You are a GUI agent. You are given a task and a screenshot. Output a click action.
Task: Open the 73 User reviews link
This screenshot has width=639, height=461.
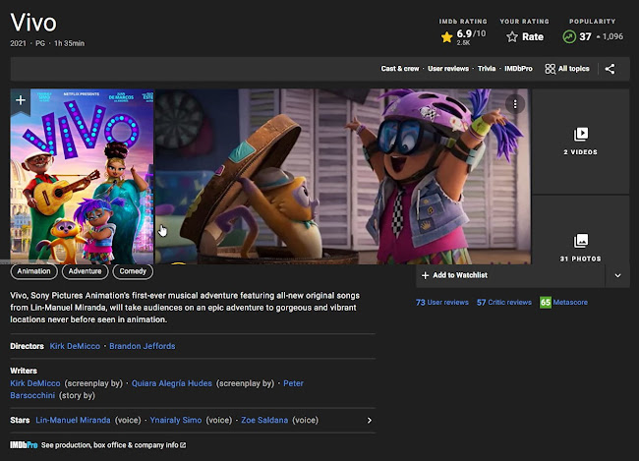(x=442, y=303)
